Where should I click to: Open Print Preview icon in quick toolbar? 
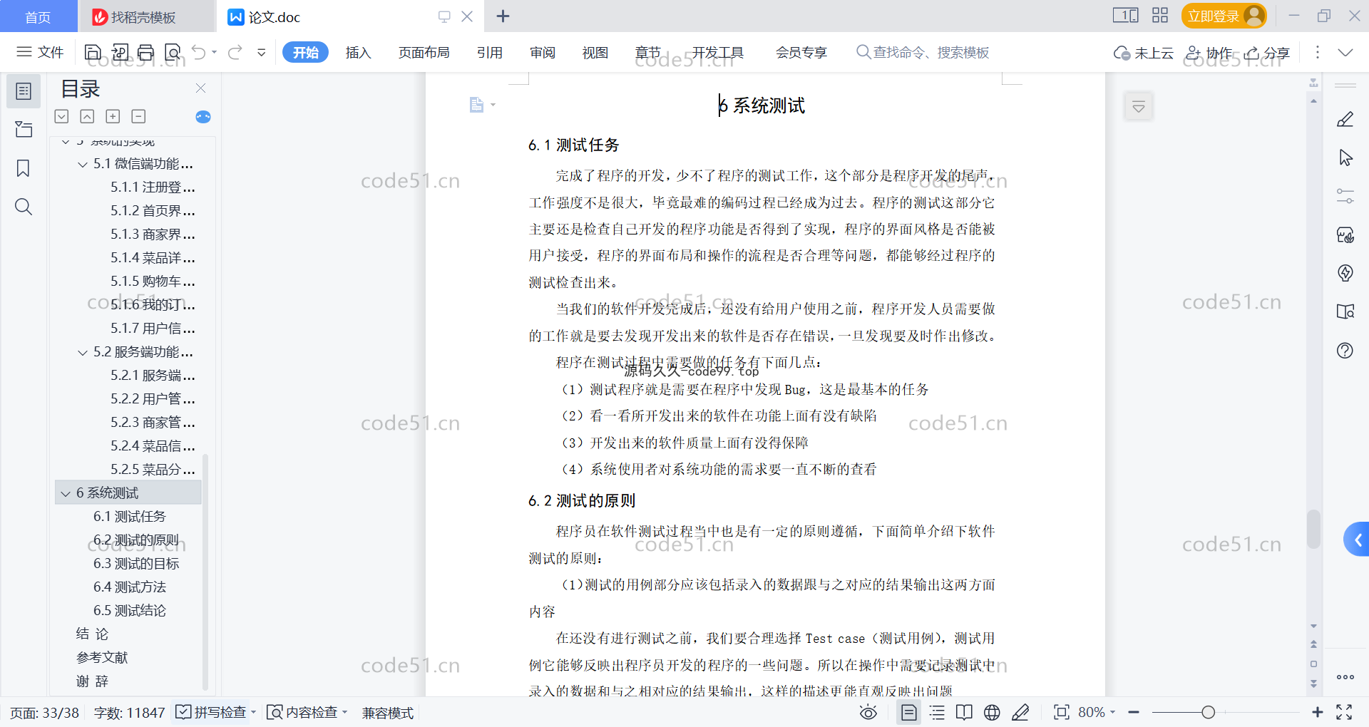click(x=173, y=52)
